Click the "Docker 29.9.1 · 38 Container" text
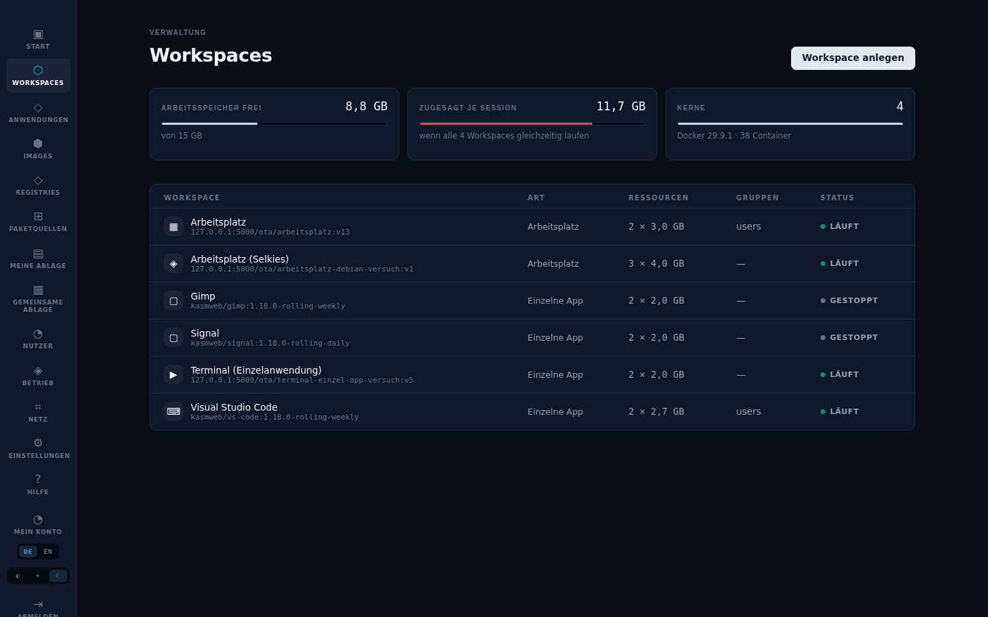 [734, 136]
